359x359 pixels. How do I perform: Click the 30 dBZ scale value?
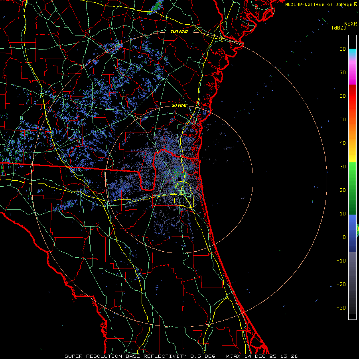pos(343,167)
